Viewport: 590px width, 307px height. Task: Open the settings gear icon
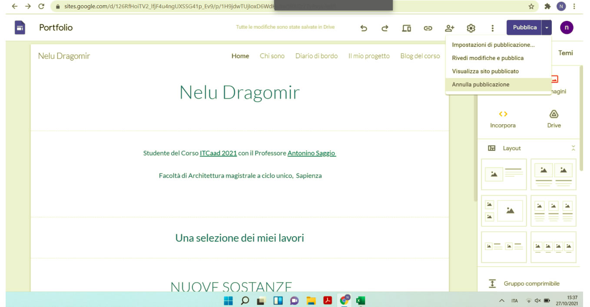471,28
